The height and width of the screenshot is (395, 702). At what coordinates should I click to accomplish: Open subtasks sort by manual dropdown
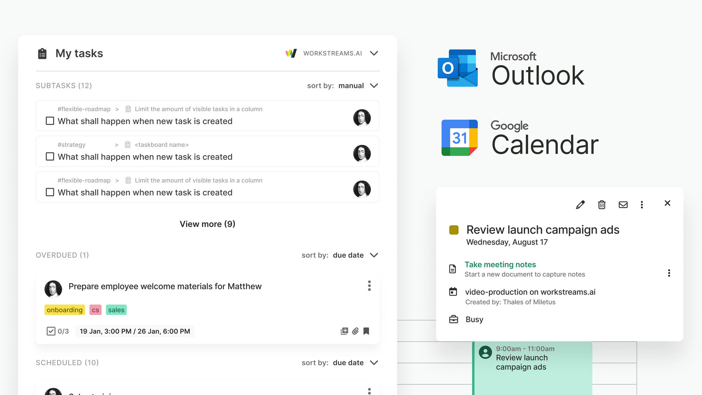tap(374, 86)
